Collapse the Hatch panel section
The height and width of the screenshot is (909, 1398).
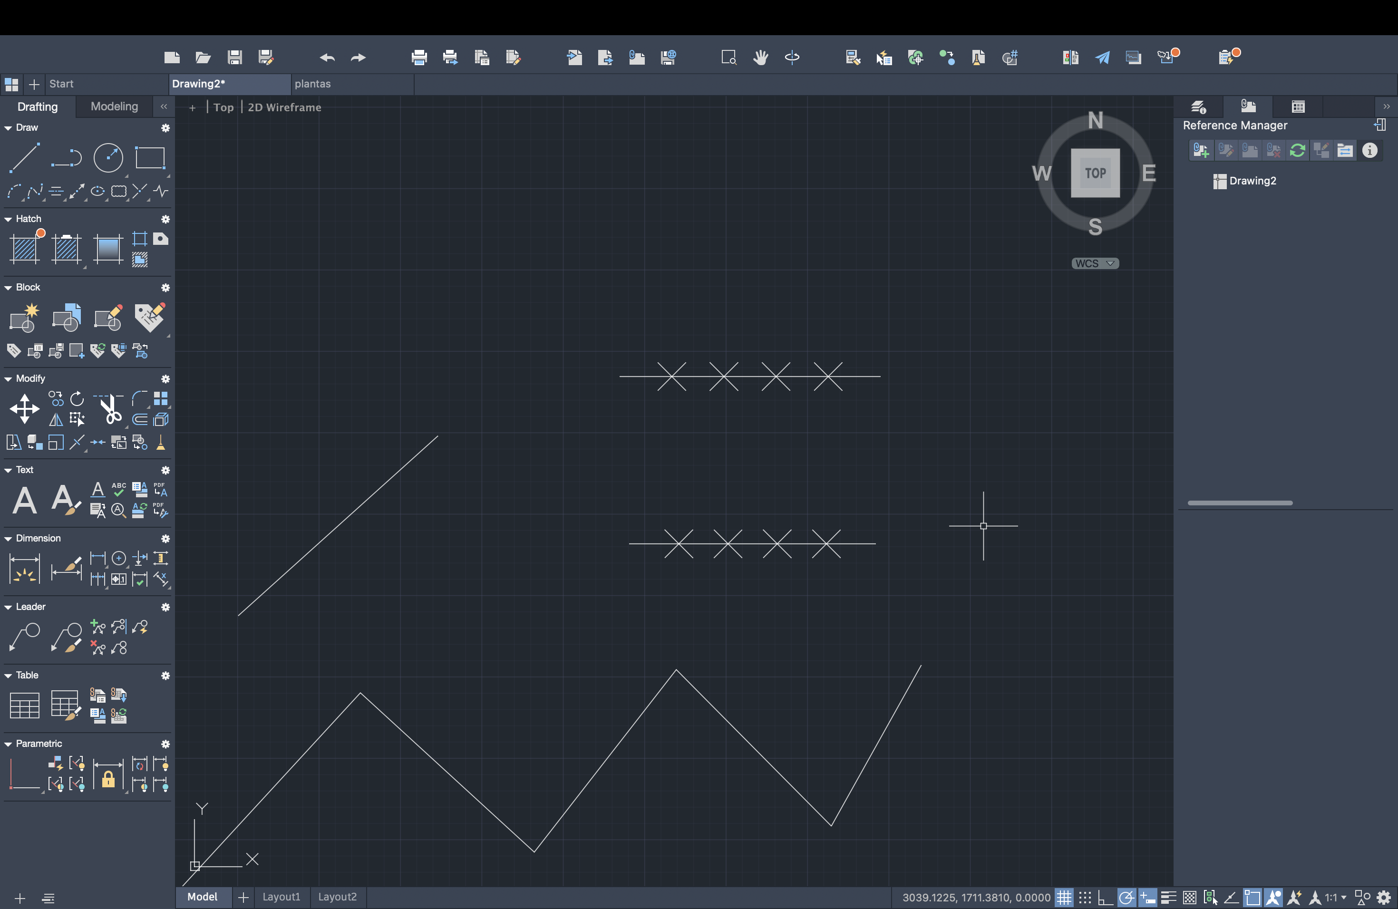click(8, 219)
